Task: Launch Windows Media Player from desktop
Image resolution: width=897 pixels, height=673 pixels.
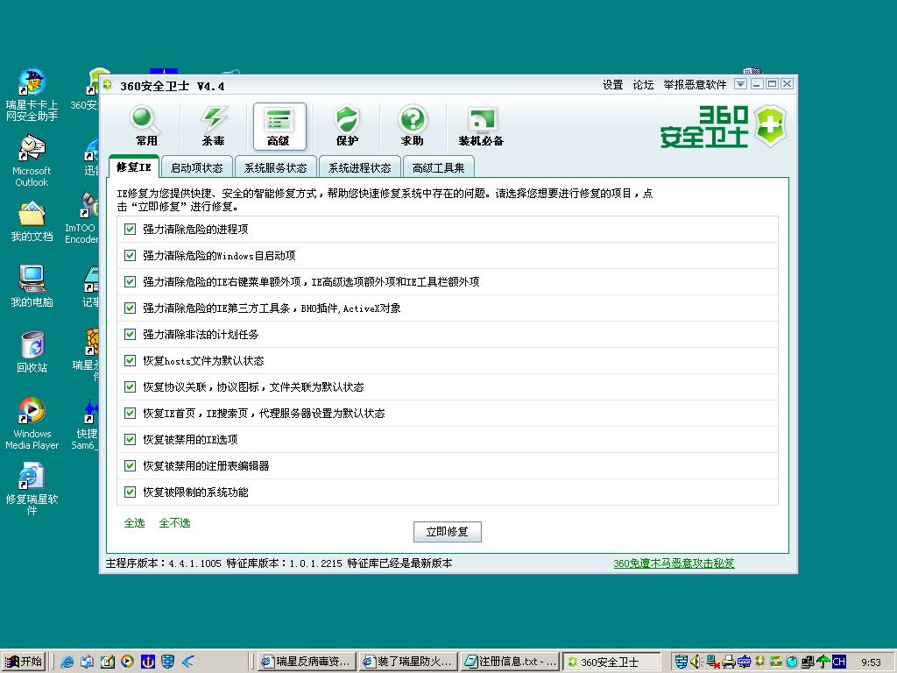Action: click(x=32, y=423)
